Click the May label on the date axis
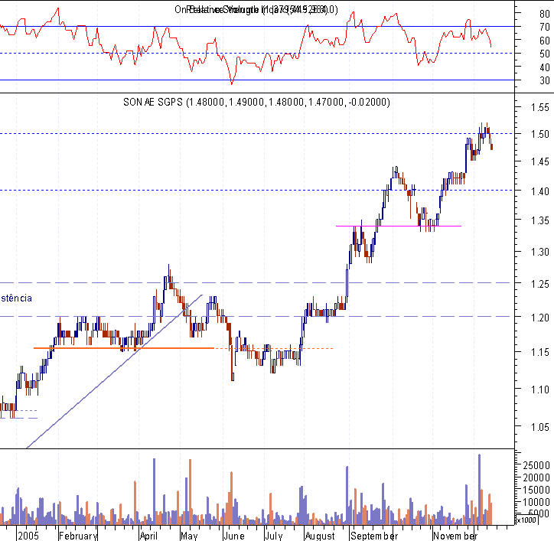 point(189,536)
